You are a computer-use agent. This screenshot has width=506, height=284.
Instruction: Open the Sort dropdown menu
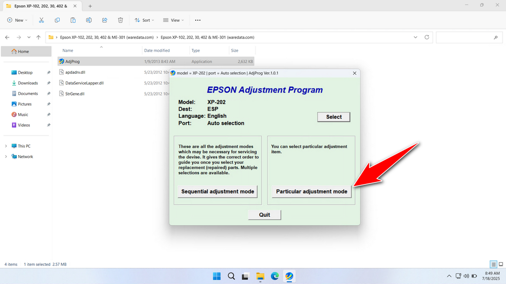pos(144,20)
